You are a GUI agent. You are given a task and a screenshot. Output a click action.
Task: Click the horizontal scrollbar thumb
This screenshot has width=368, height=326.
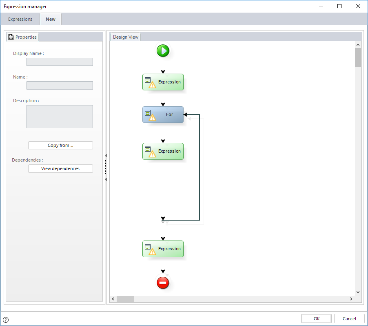coord(125,299)
